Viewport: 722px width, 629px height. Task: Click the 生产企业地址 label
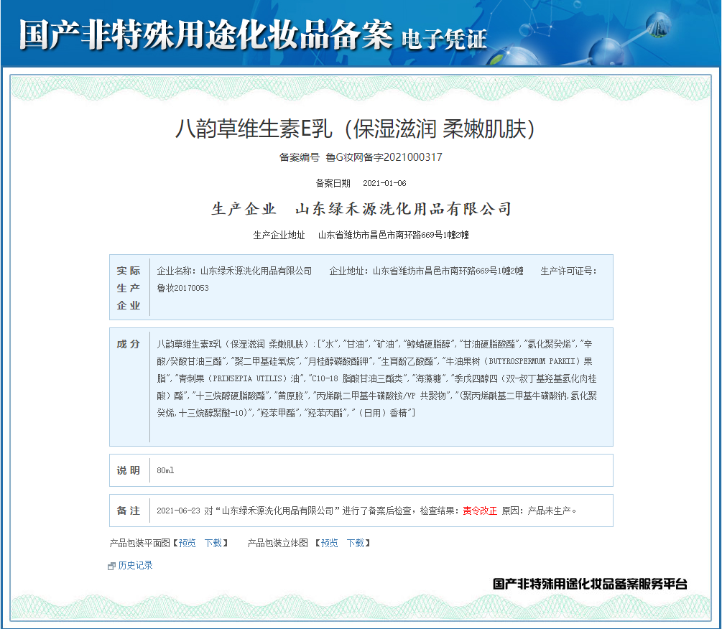pos(279,235)
